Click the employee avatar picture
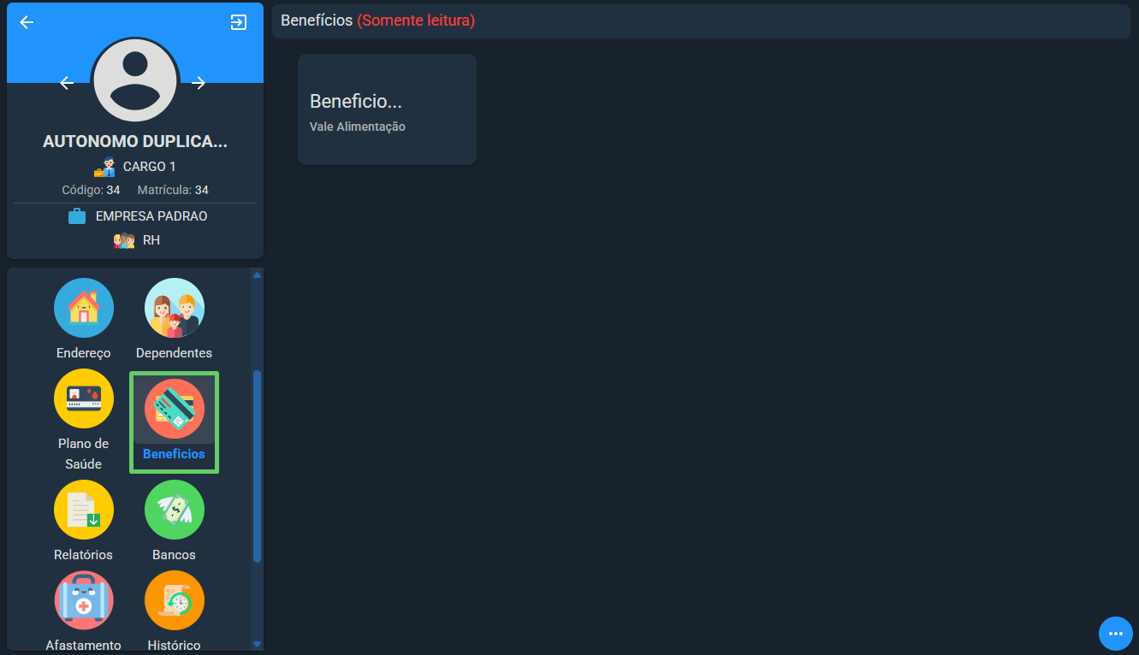1139x655 pixels. pyautogui.click(x=135, y=81)
